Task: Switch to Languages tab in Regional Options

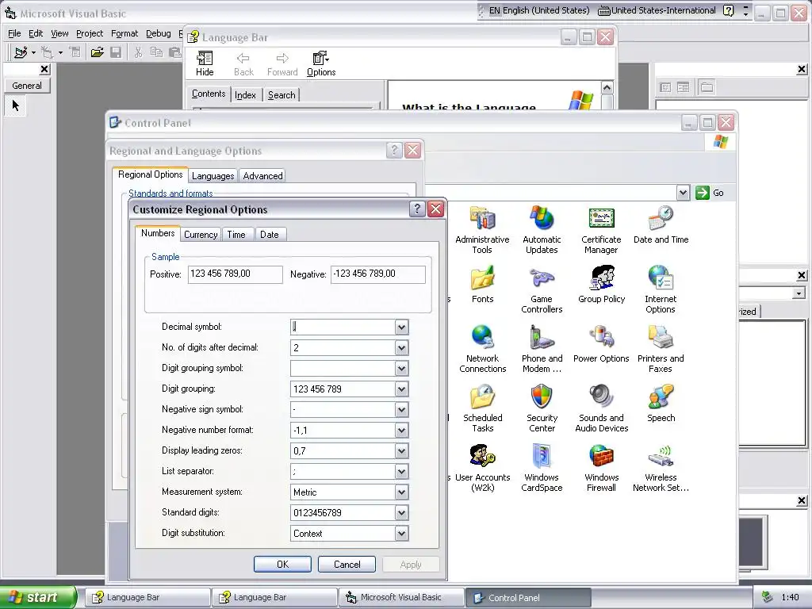Action: pyautogui.click(x=213, y=176)
